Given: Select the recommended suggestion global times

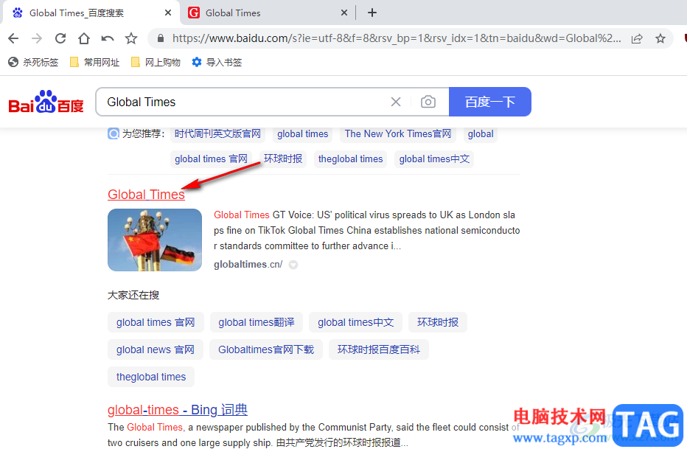Looking at the screenshot, I should click(303, 134).
